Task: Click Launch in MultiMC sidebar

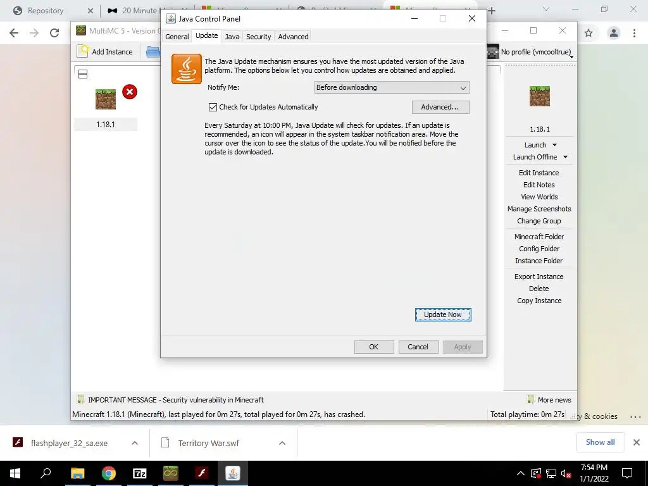Action: point(535,145)
